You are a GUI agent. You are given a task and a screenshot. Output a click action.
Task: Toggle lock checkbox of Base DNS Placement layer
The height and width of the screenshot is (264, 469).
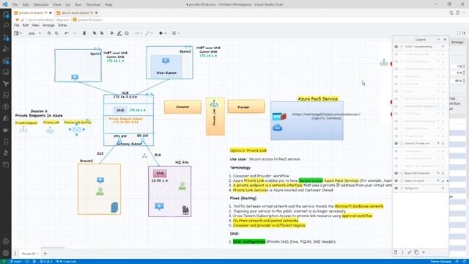[402, 173]
